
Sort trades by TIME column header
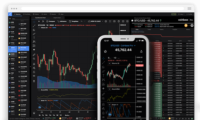click(190, 41)
